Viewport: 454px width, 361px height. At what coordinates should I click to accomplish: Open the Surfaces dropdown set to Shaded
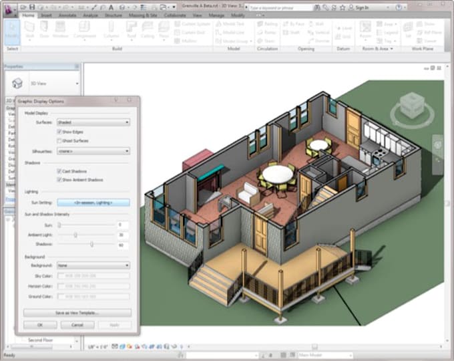pyautogui.click(x=93, y=122)
